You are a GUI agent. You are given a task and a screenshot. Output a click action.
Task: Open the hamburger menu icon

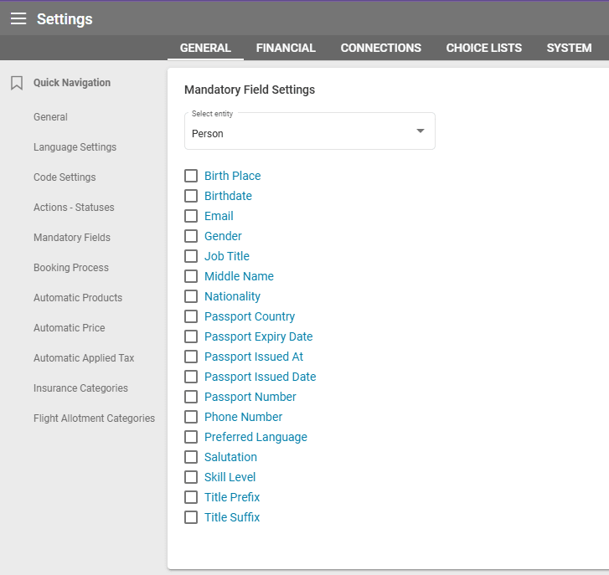coord(18,18)
